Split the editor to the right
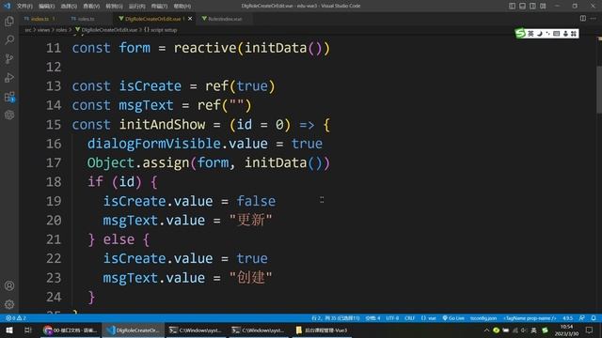Screen dimensions: 602x338 (583, 19)
